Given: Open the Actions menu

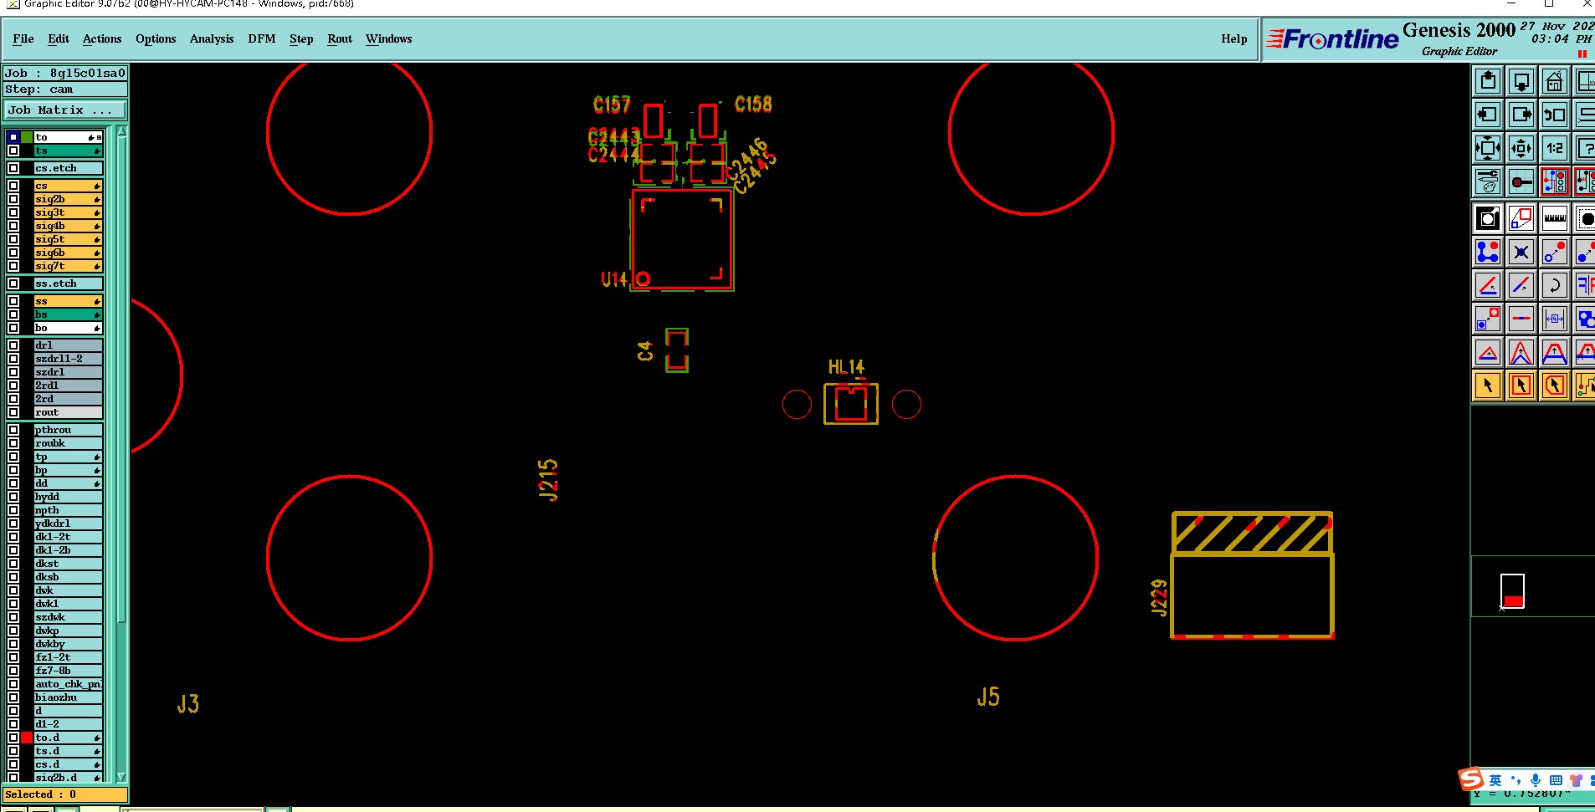Looking at the screenshot, I should pyautogui.click(x=102, y=38).
